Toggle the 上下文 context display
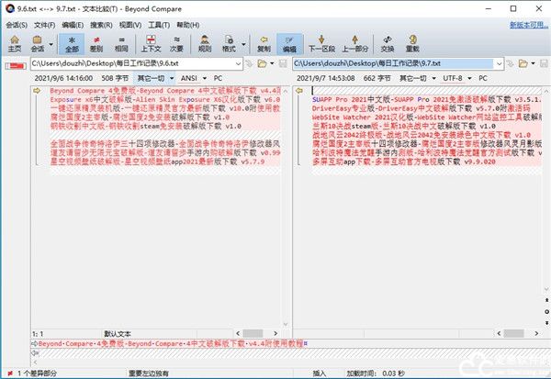This screenshot has width=551, height=379. click(151, 44)
